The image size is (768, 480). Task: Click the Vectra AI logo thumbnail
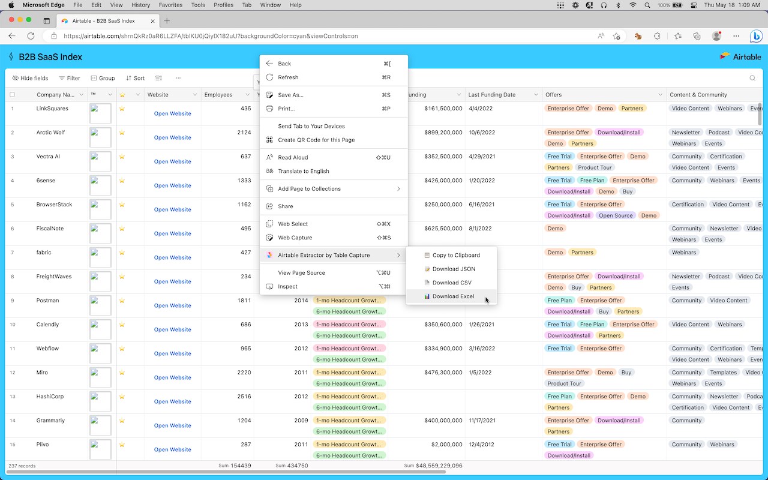pyautogui.click(x=100, y=161)
